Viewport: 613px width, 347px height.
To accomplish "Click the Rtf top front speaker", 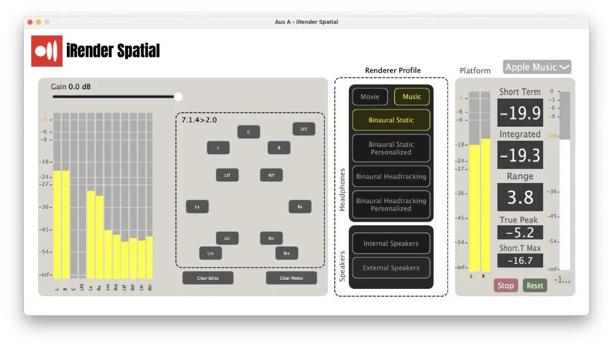I will pyautogui.click(x=271, y=175).
